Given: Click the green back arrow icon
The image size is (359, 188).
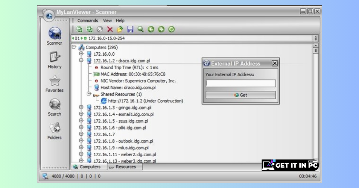Looking at the screenshot, I should [151, 29].
